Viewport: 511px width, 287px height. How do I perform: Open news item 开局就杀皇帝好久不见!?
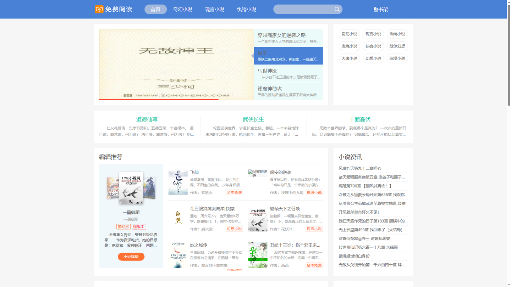tap(359, 212)
